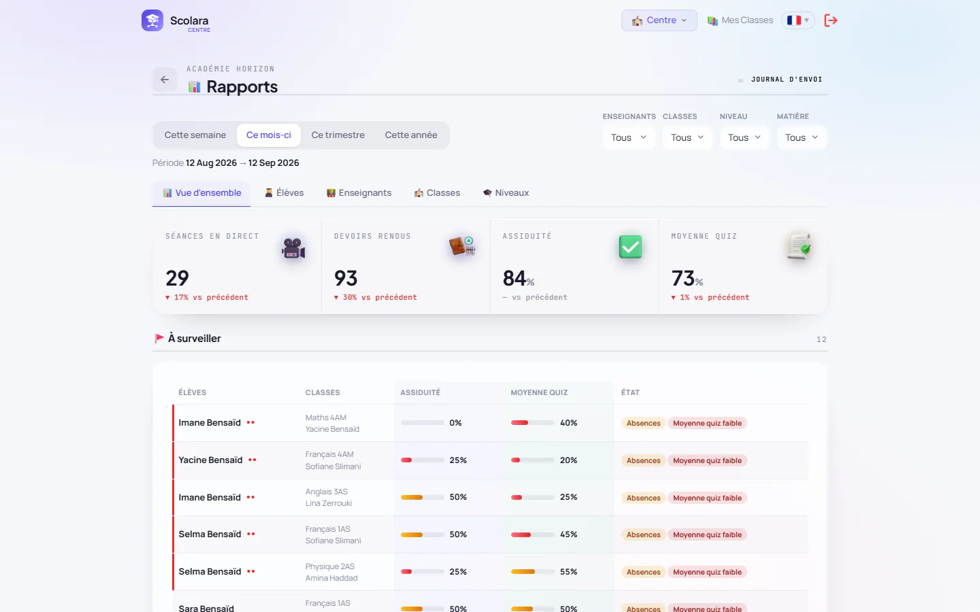Image resolution: width=980 pixels, height=612 pixels.
Task: Switch to the Niveaux tab
Action: point(506,193)
